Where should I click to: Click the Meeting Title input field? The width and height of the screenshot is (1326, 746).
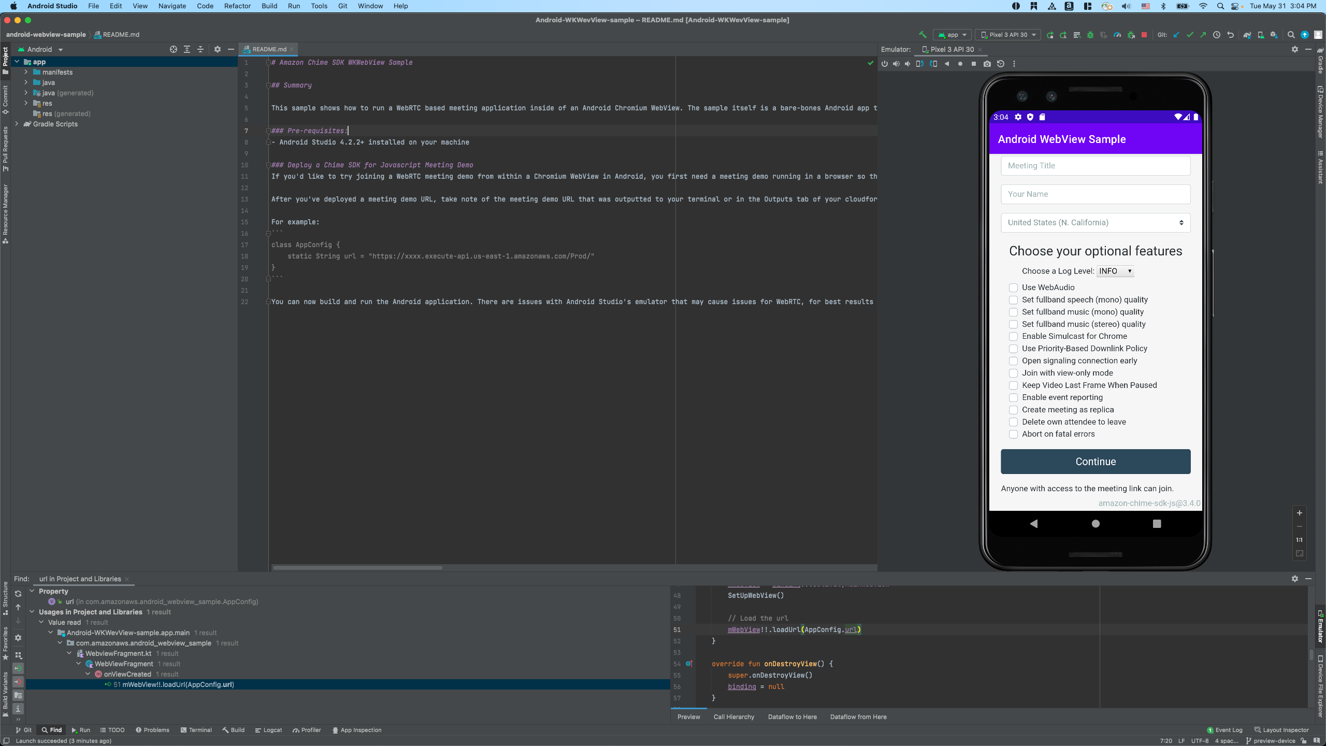[1095, 165]
